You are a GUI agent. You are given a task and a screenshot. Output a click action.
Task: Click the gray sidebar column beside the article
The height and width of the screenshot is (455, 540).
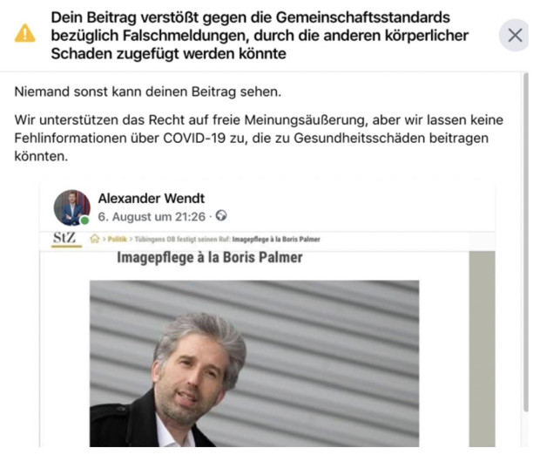pyautogui.click(x=482, y=350)
